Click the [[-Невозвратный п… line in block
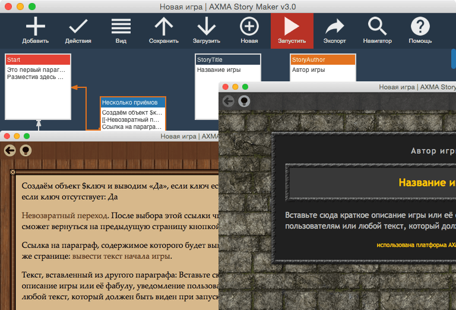 131,120
